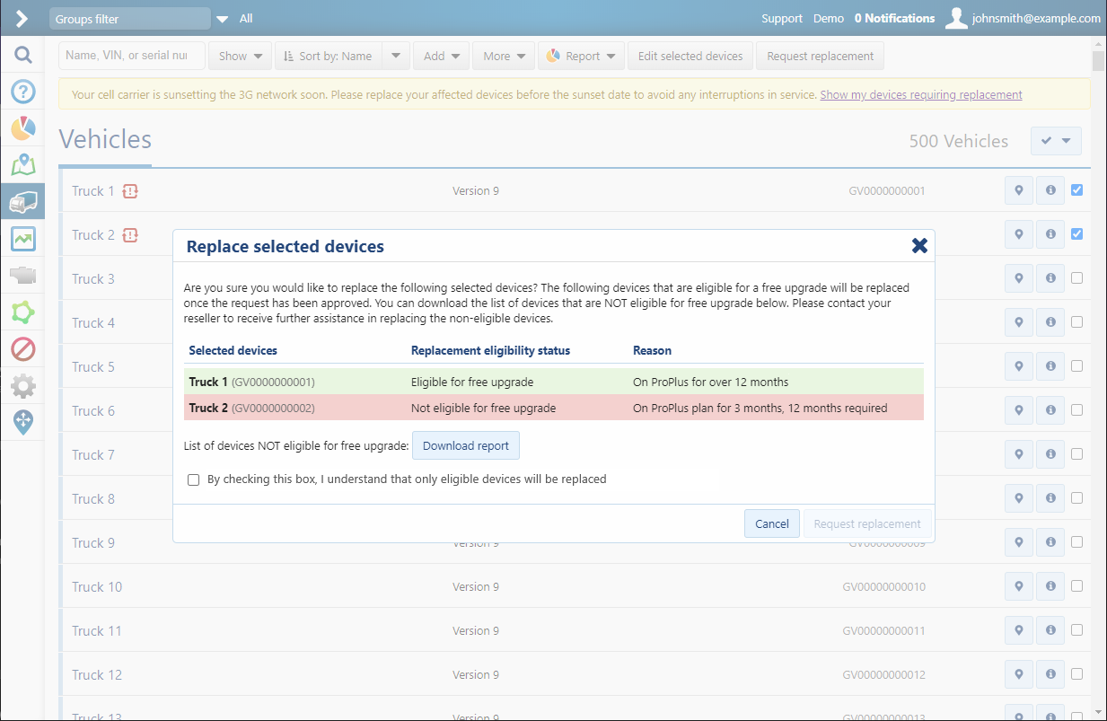1107x721 pixels.
Task: Open the Map icon in the sidebar
Action: coord(22,165)
